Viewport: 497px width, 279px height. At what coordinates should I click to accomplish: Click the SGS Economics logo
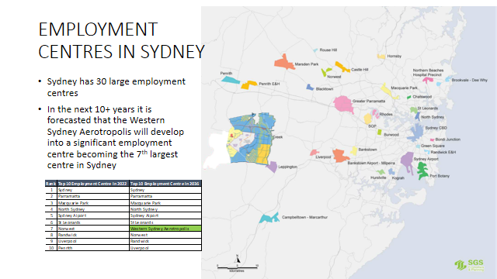(469, 265)
